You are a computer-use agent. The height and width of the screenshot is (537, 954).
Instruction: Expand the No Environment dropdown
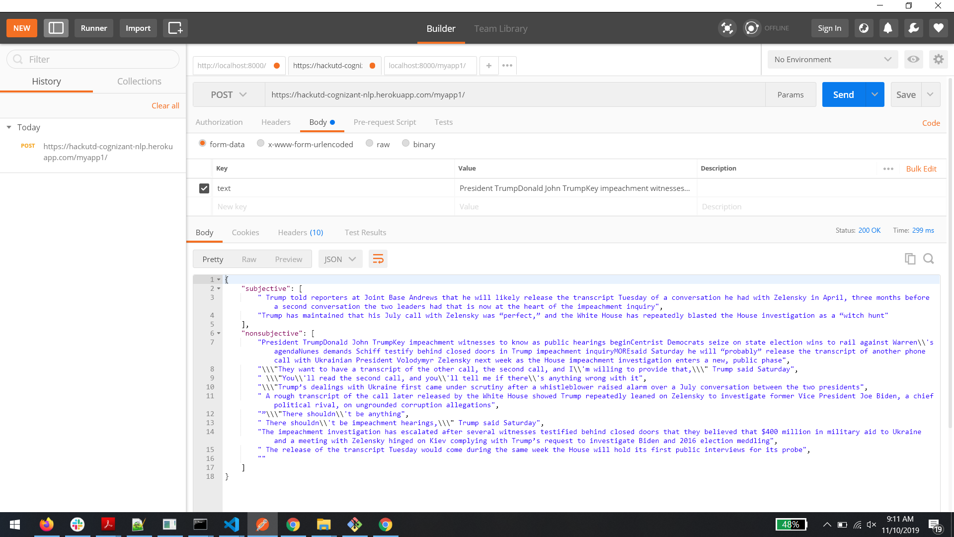click(833, 60)
